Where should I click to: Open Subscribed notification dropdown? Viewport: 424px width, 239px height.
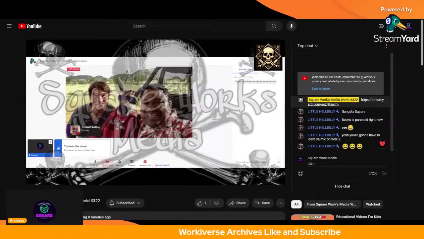click(x=125, y=203)
